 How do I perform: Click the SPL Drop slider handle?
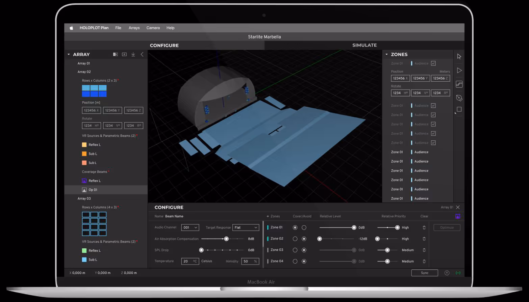tap(201, 250)
